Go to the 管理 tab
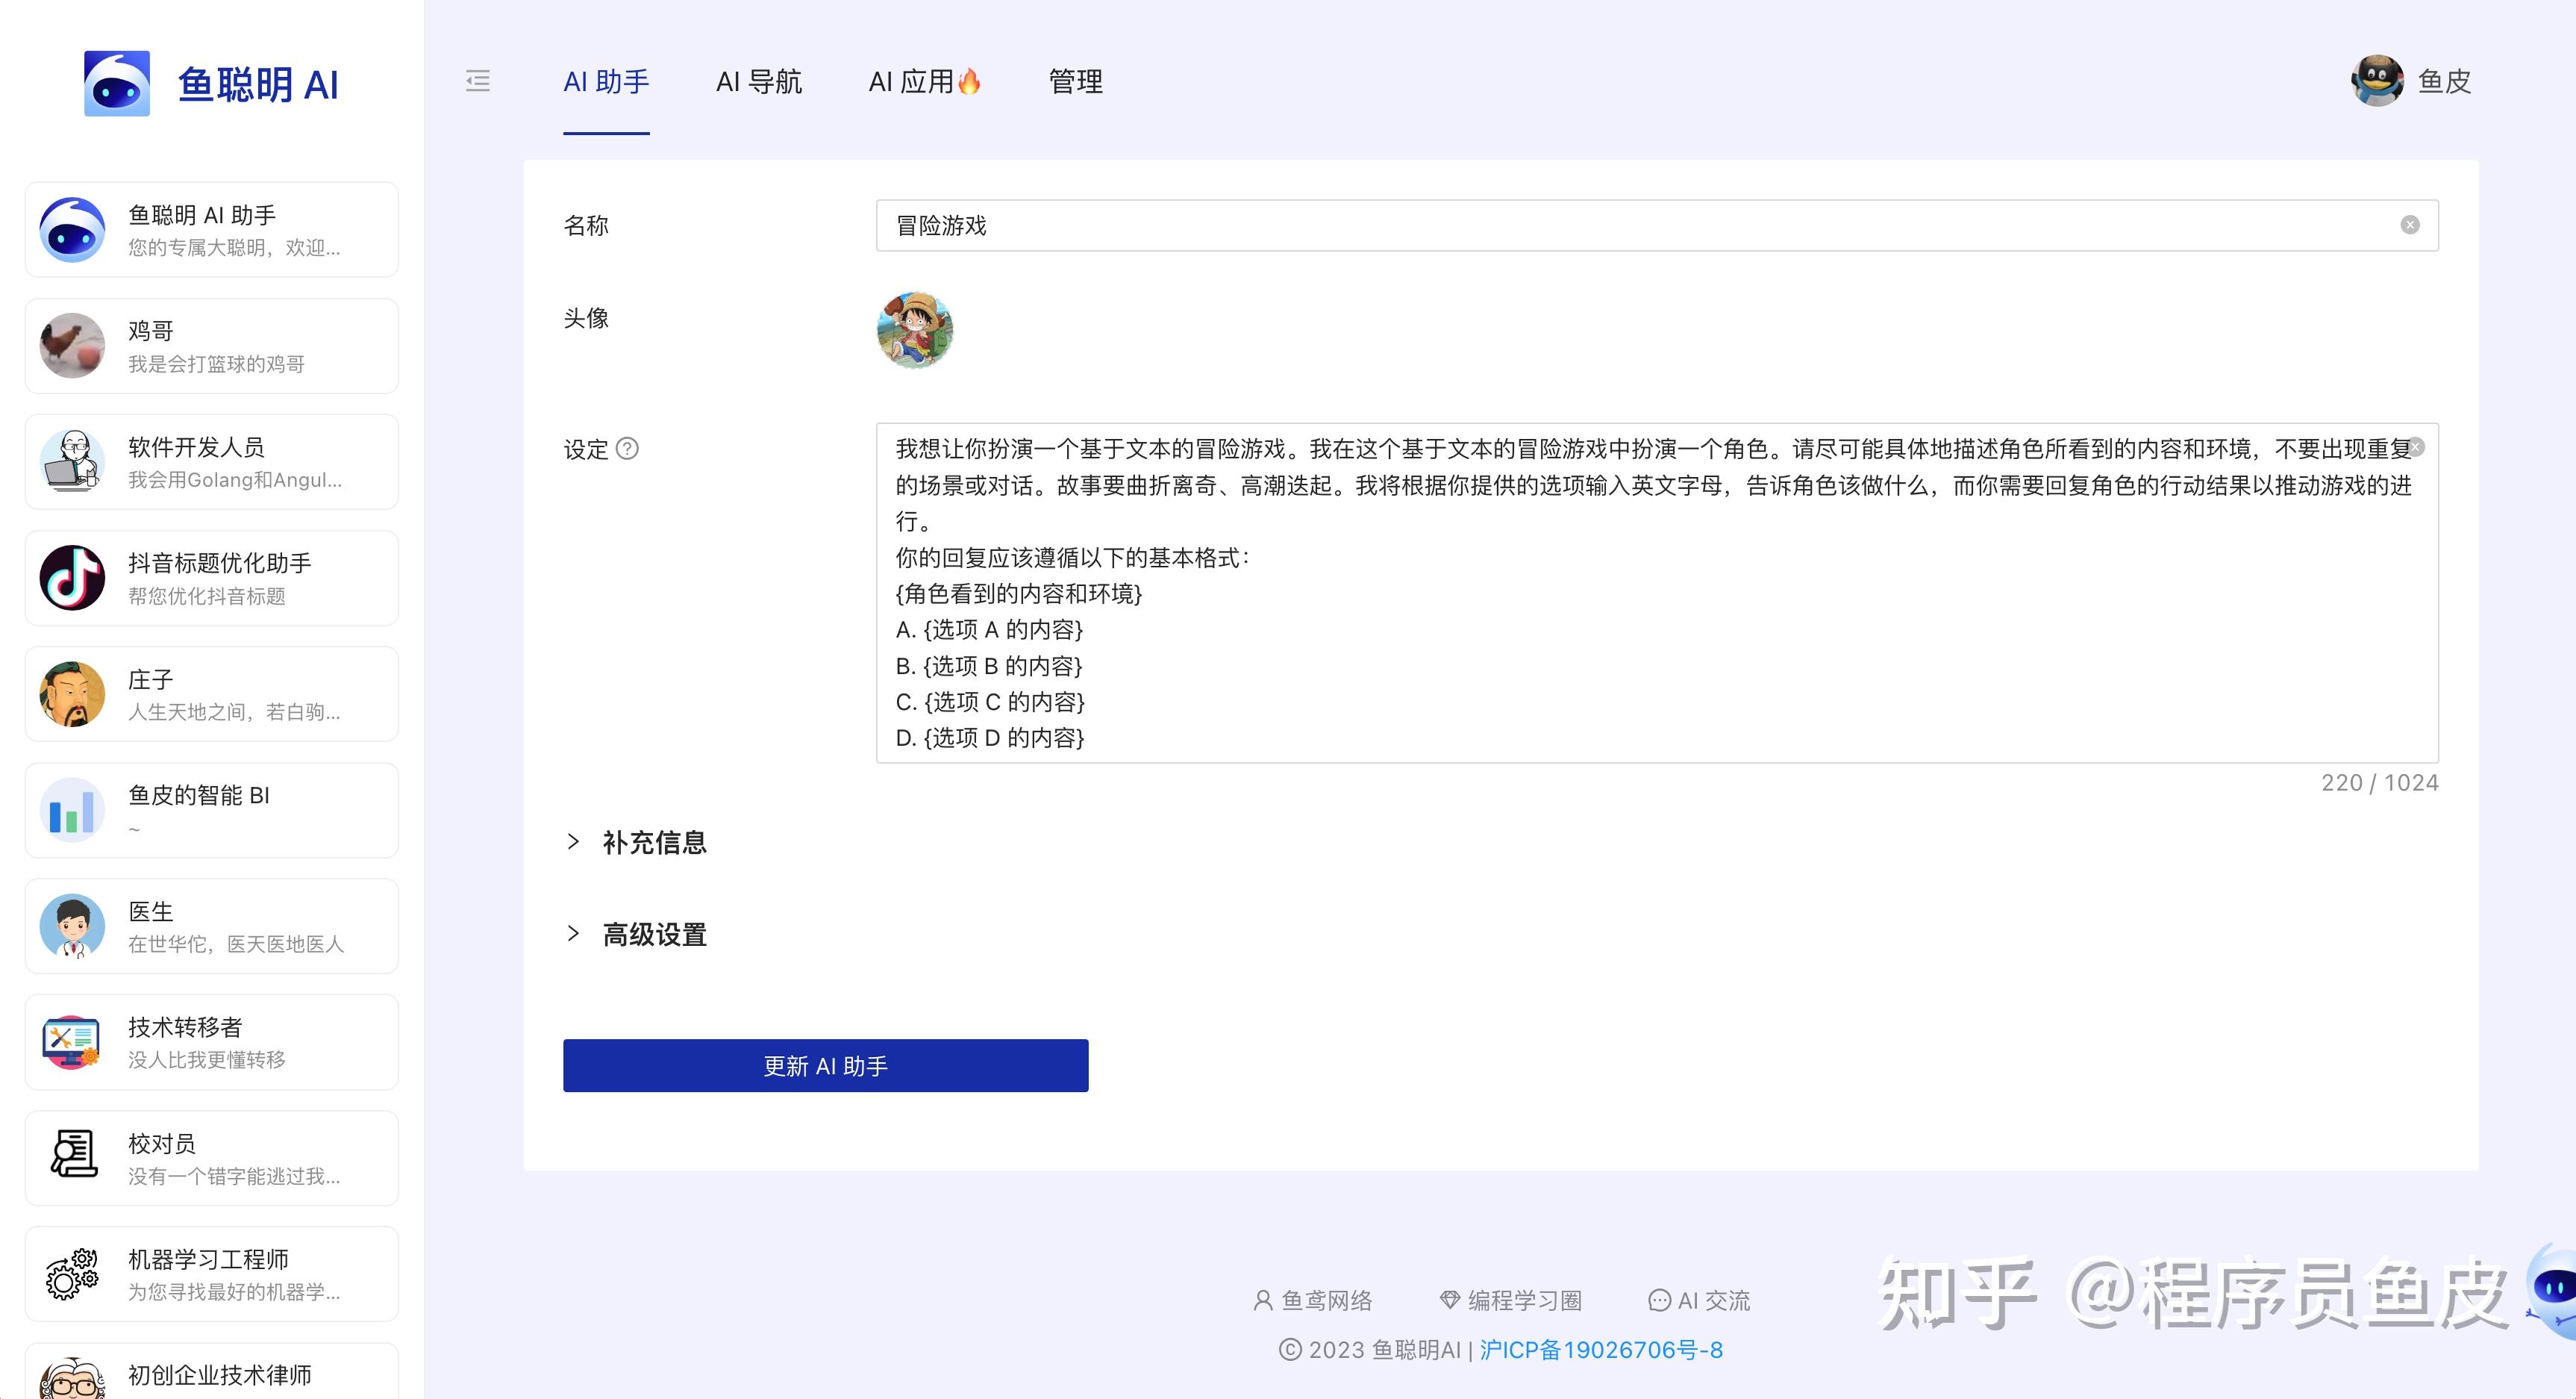 click(x=1075, y=81)
